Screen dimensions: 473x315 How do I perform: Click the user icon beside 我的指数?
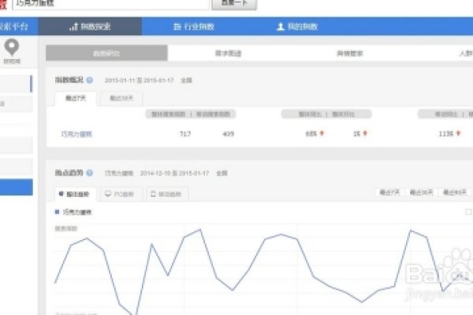[x=281, y=27]
